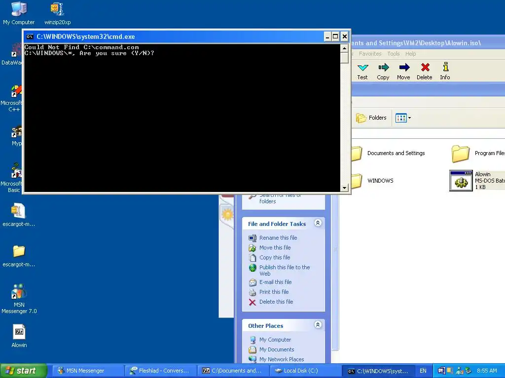This screenshot has width=505, height=378.
Task: Switch to Local Disk (C:) taskbar button
Action: click(305, 371)
